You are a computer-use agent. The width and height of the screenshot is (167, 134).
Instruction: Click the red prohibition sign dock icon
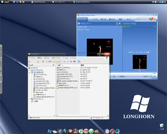click(112, 131)
